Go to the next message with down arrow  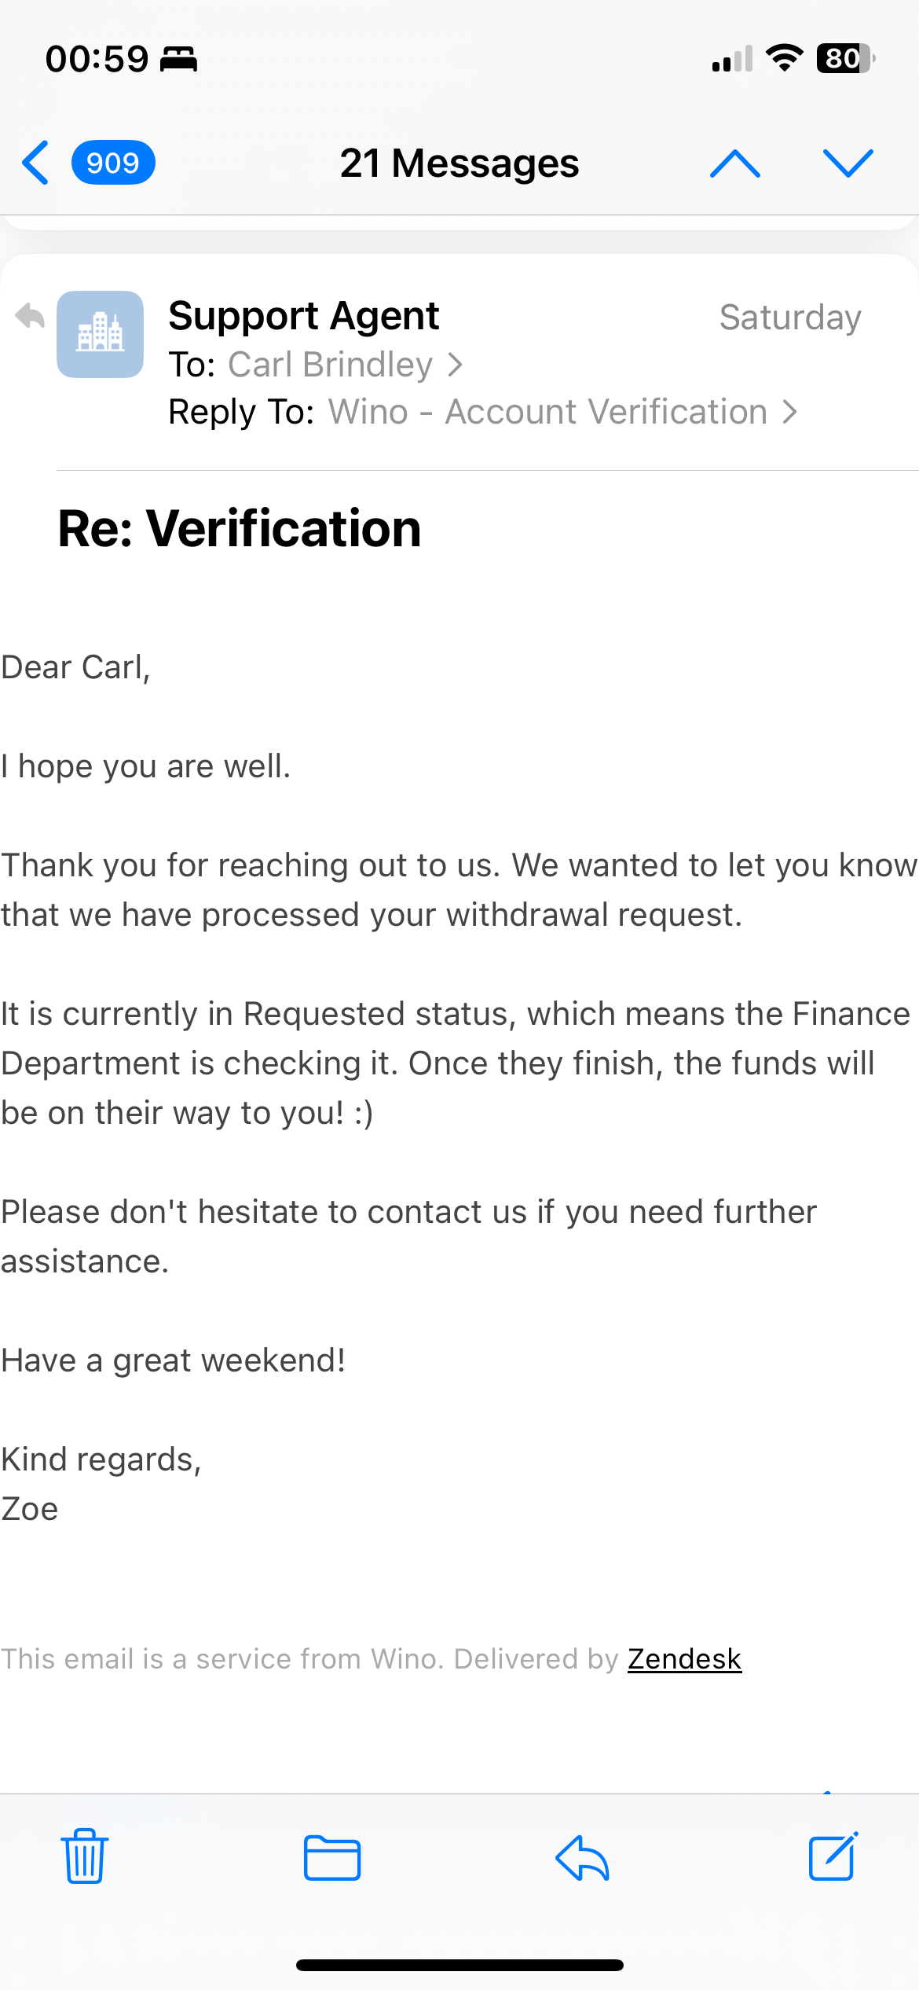tap(848, 163)
